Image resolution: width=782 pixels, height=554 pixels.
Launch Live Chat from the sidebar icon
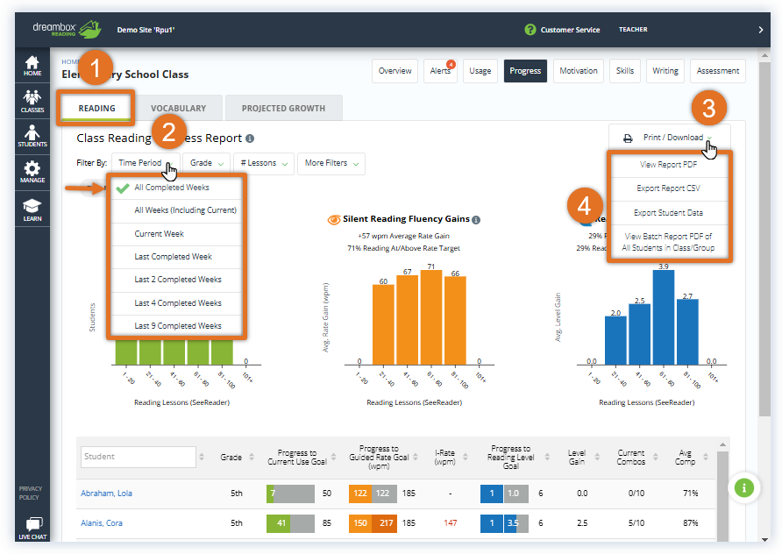tap(32, 527)
